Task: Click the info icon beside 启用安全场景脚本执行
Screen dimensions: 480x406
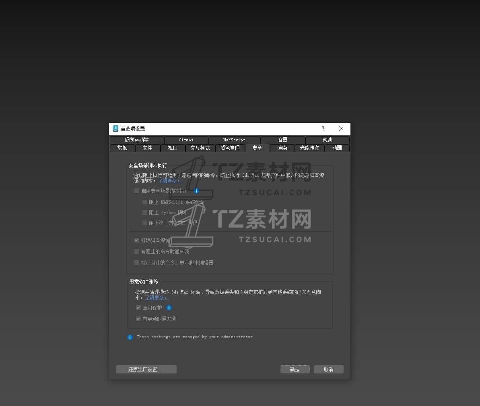Action: (196, 191)
